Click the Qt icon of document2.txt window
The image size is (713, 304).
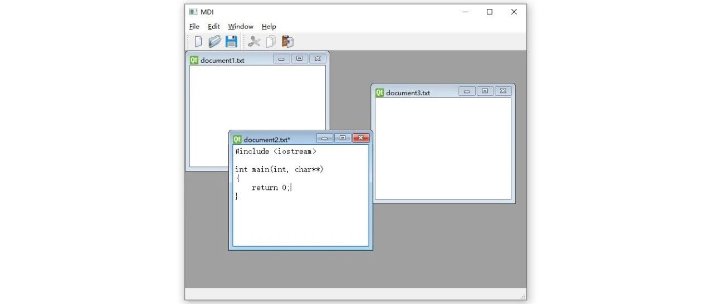click(x=237, y=139)
